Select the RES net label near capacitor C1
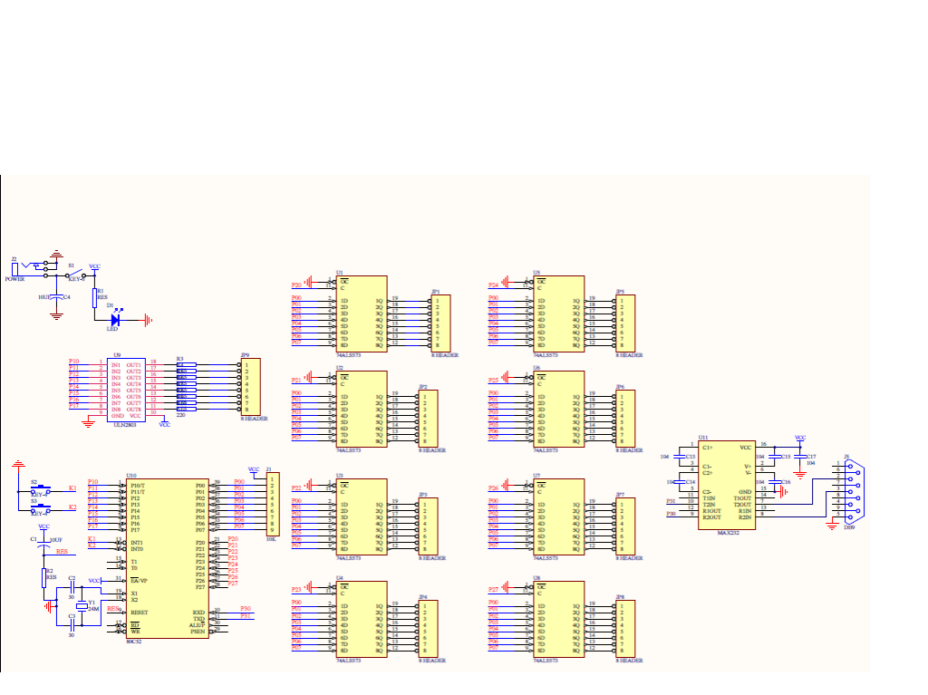Image resolution: width=928 pixels, height=695 pixels. pos(63,552)
